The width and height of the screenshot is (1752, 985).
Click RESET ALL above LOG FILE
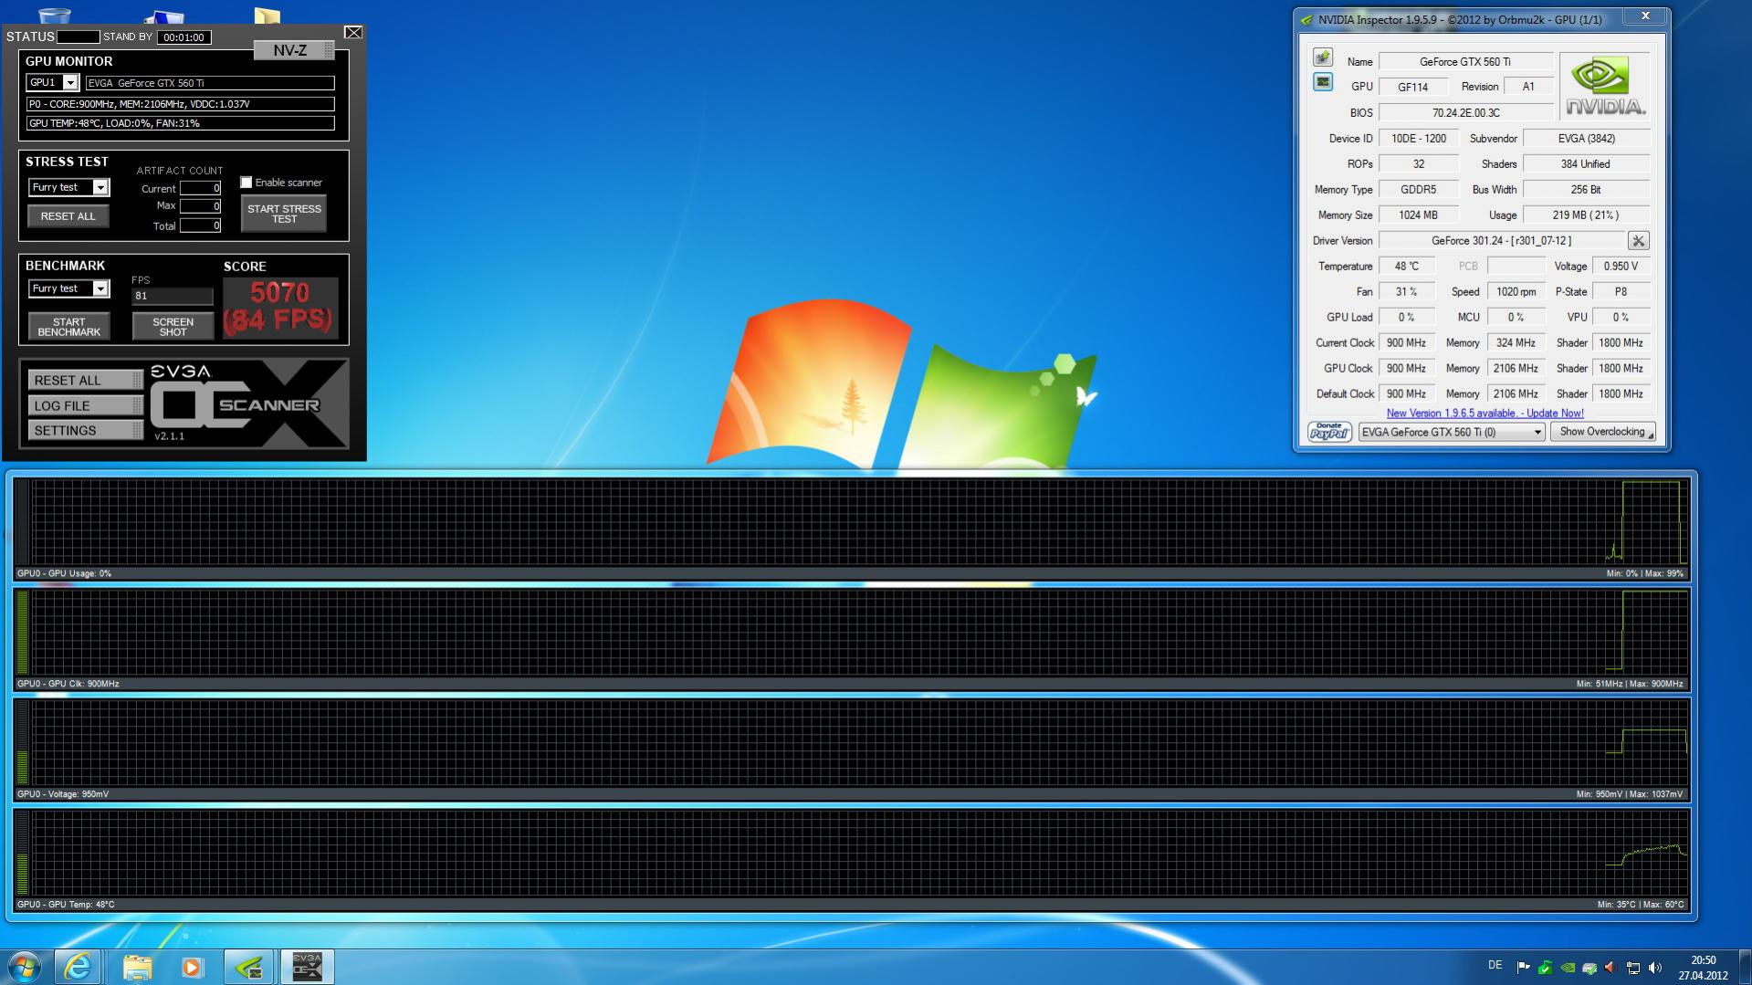click(85, 380)
